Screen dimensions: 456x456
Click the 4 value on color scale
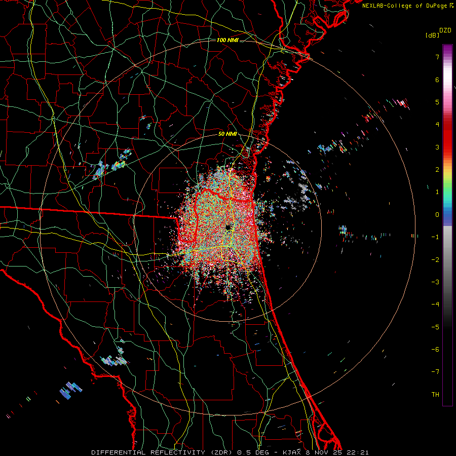pos(437,125)
